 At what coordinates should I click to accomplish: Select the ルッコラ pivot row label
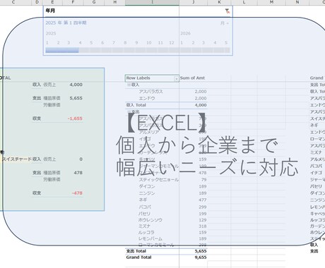pyautogui.click(x=146, y=232)
